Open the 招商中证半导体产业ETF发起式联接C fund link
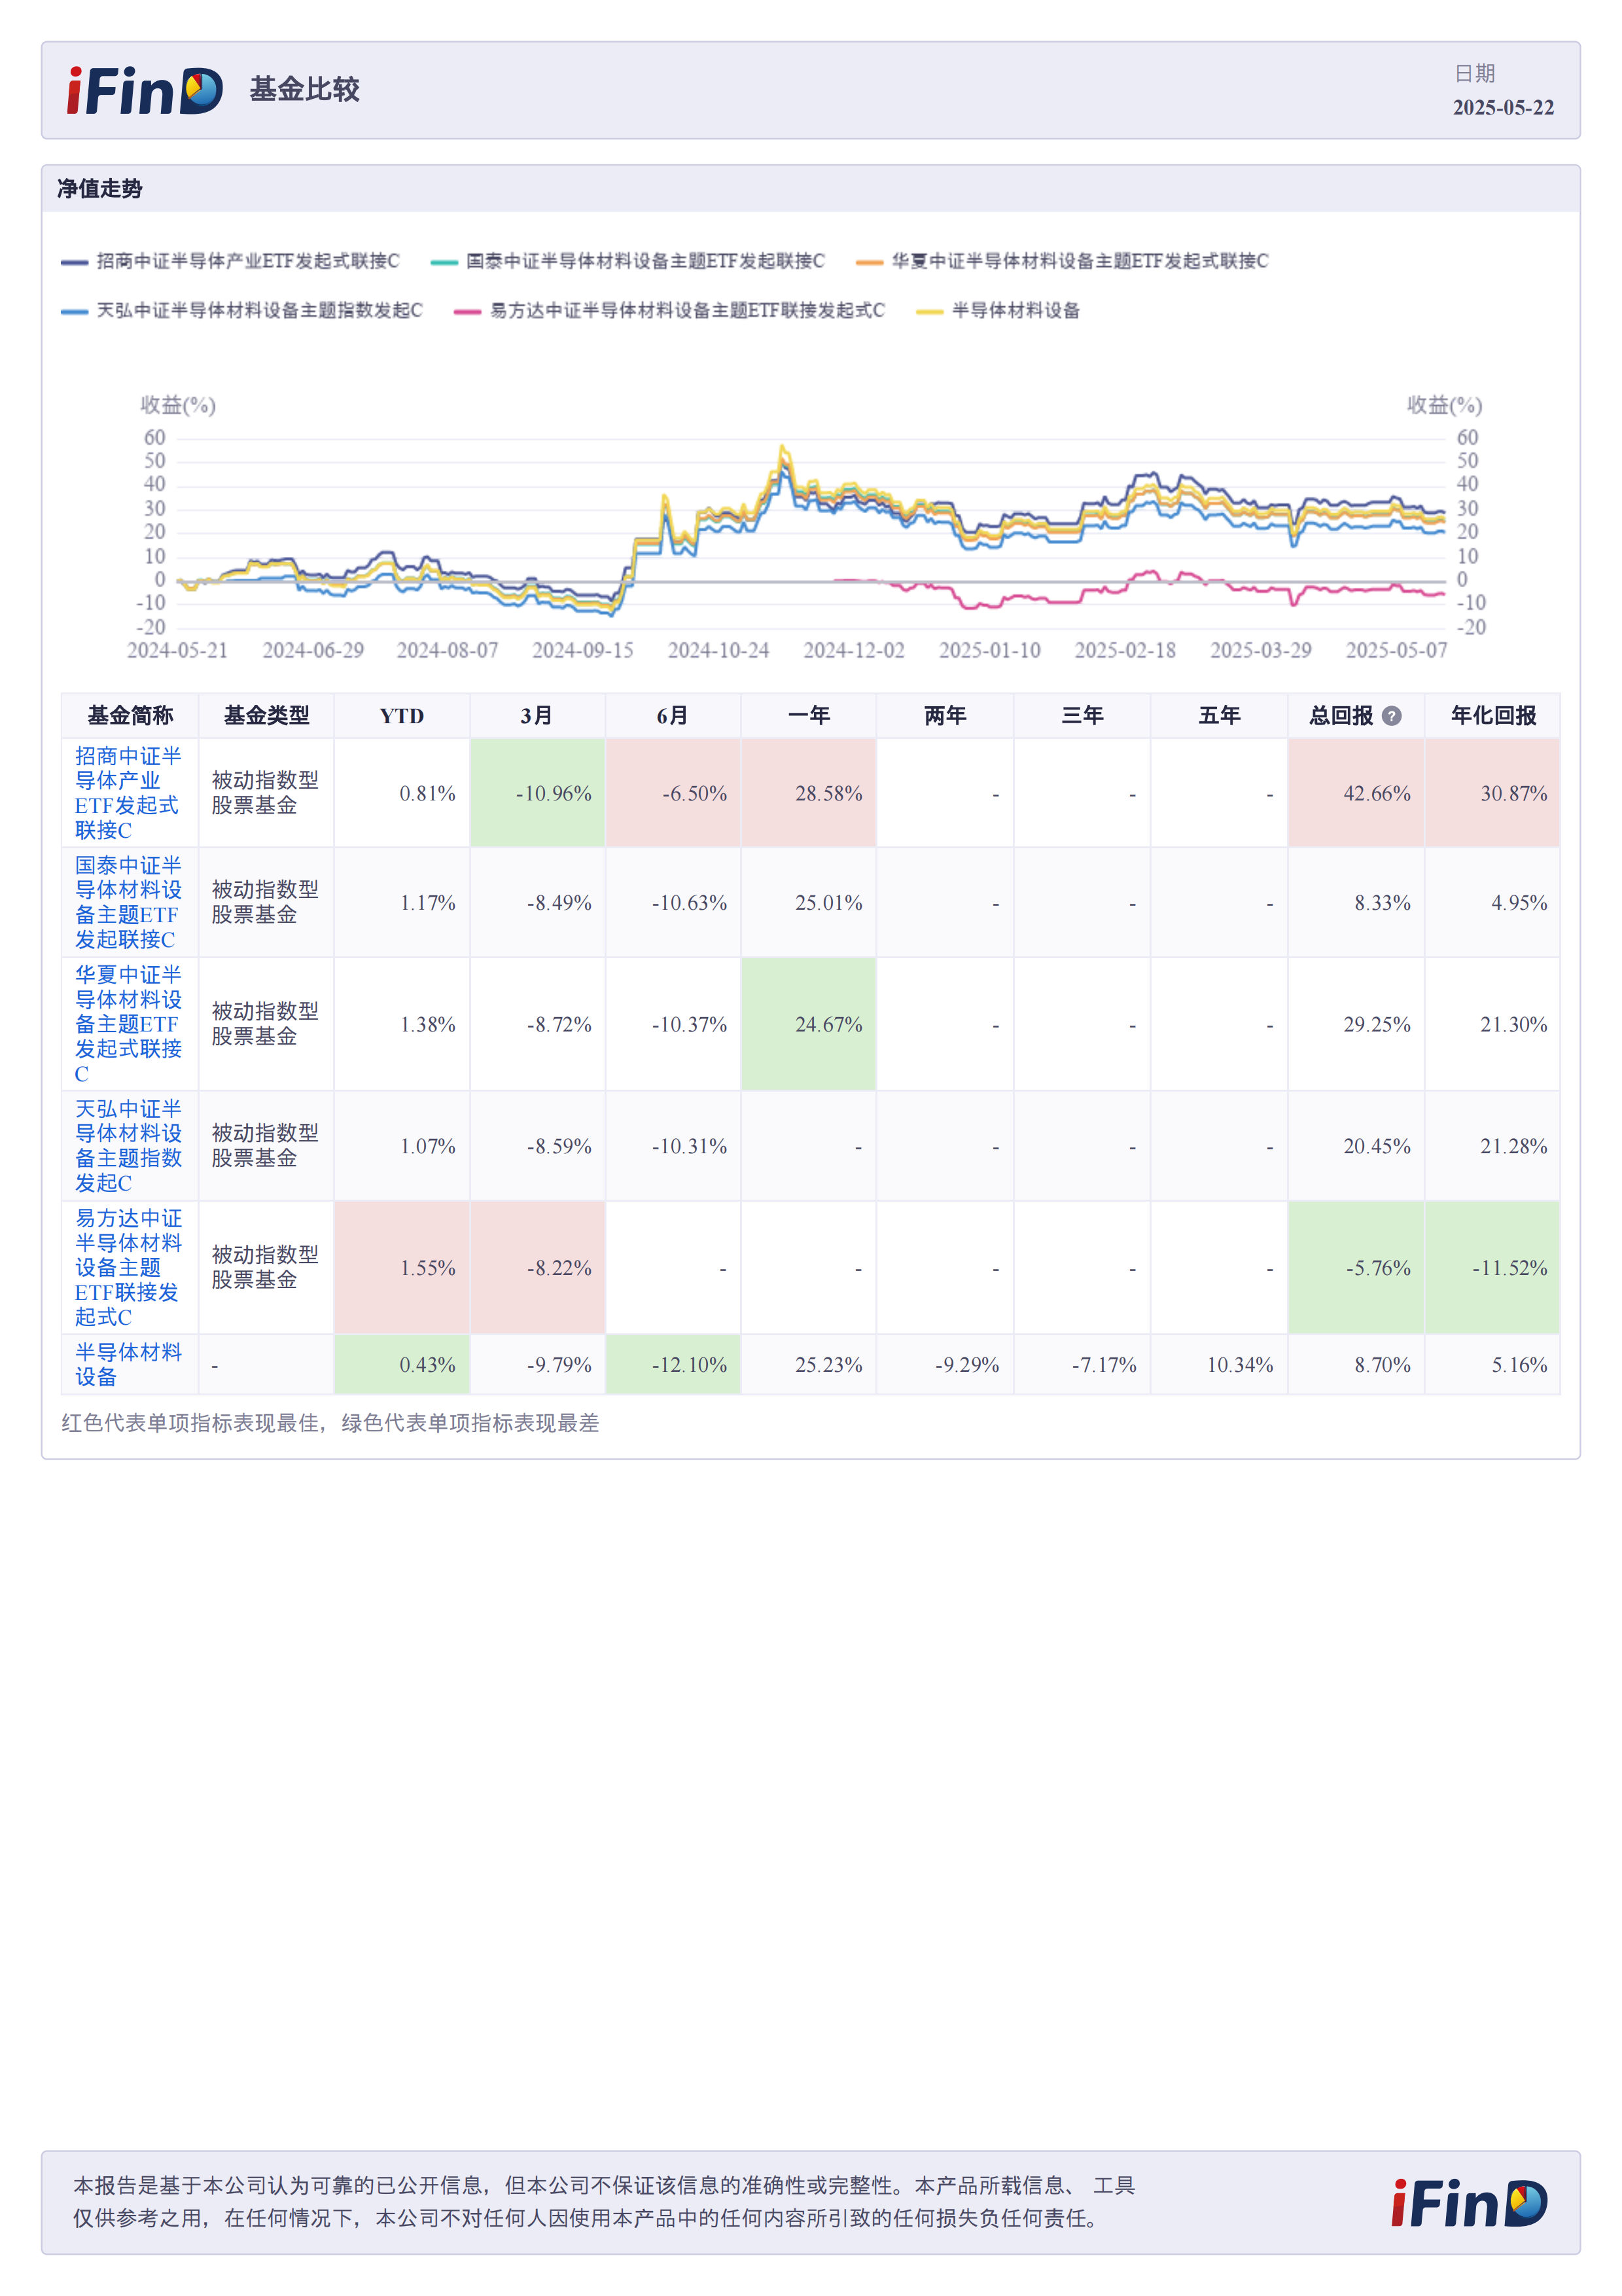 [128, 793]
